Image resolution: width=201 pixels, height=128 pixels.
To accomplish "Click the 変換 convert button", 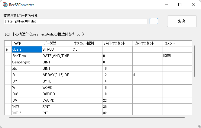I will tap(182, 21).
